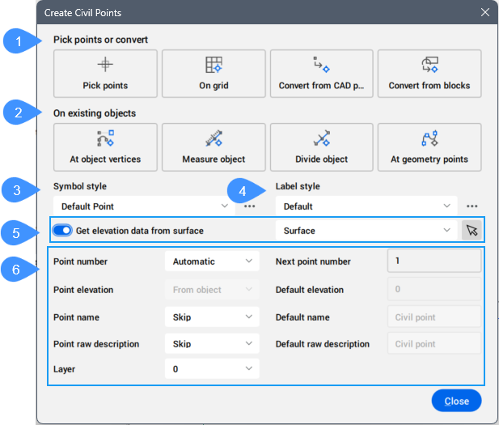The height and width of the screenshot is (425, 499).
Task: Select the On grid creation tool
Action: [x=214, y=74]
